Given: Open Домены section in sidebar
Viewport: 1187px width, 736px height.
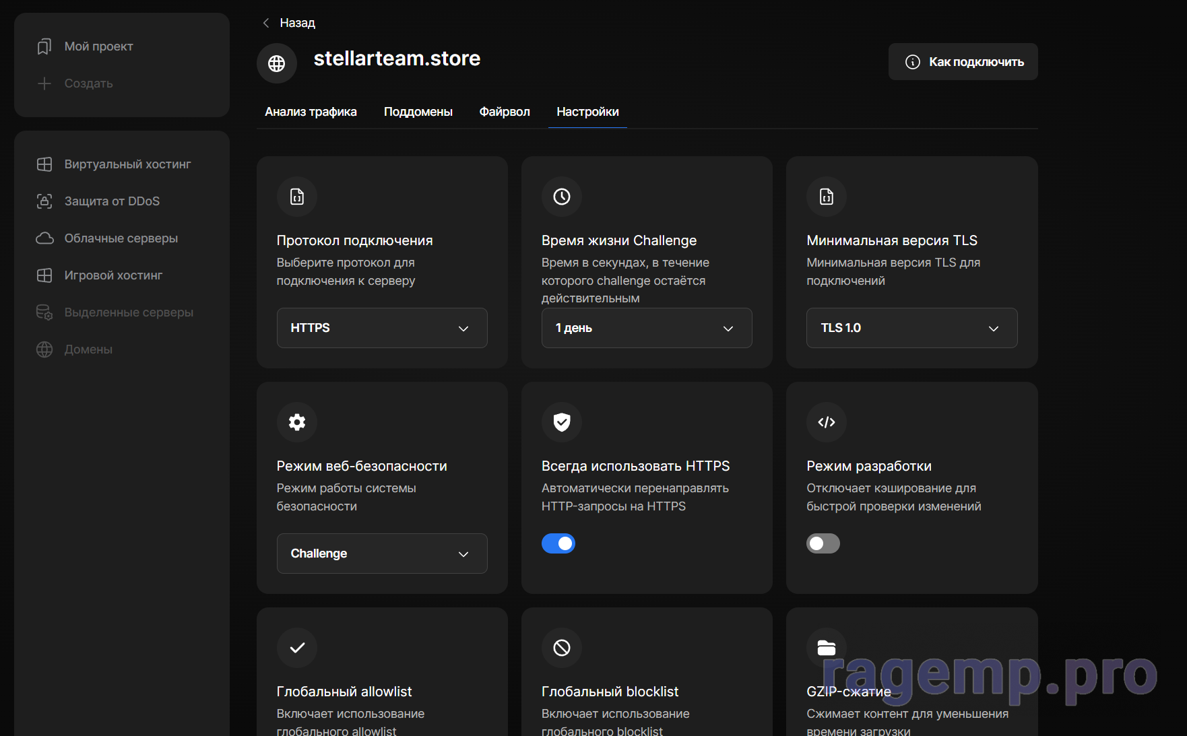Looking at the screenshot, I should pos(88,349).
